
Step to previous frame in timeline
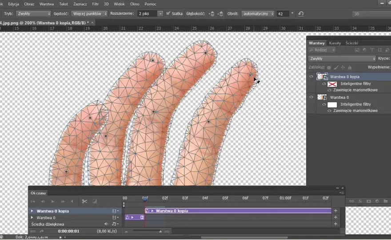[x=43, y=201]
